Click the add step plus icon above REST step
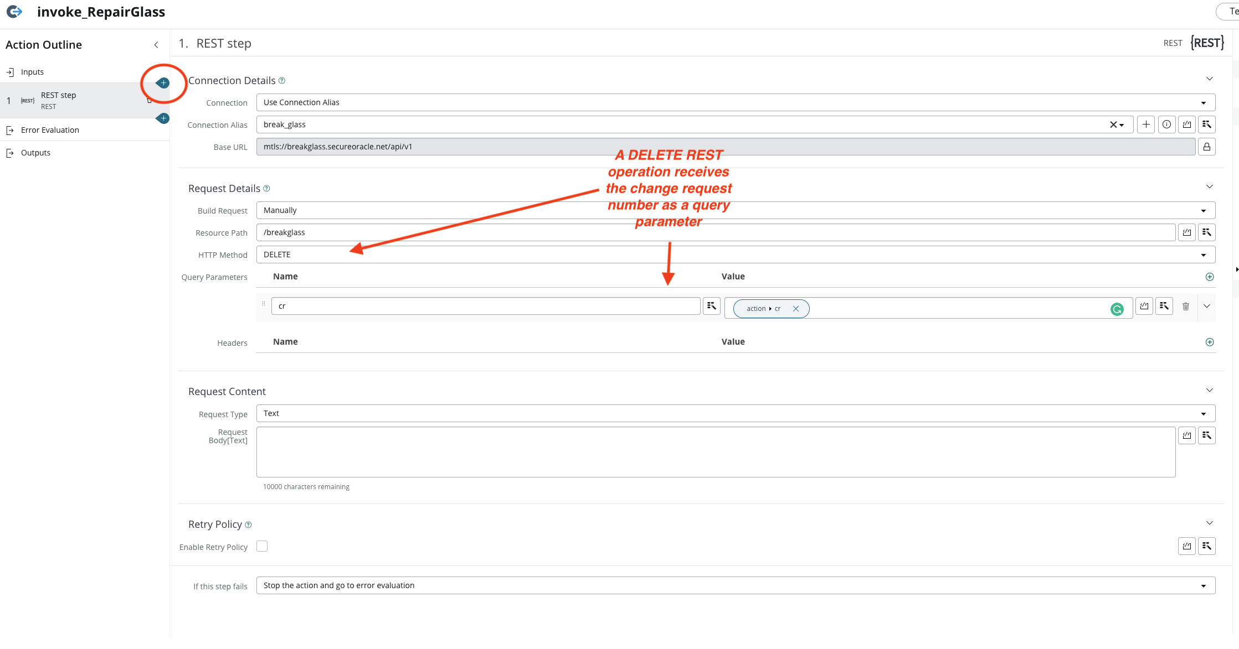This screenshot has height=649, width=1239. (x=163, y=83)
